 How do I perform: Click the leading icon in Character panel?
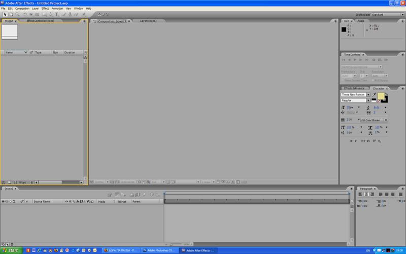(368, 107)
